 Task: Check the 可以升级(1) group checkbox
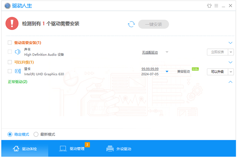pos(10,62)
